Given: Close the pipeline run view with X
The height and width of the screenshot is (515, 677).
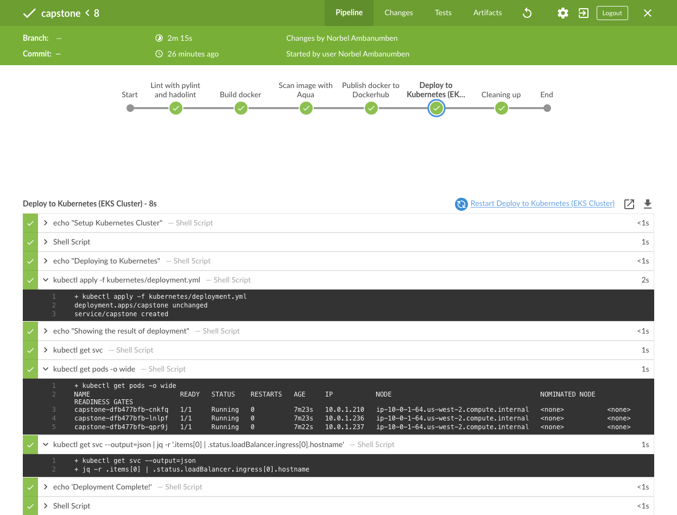Looking at the screenshot, I should click(647, 13).
